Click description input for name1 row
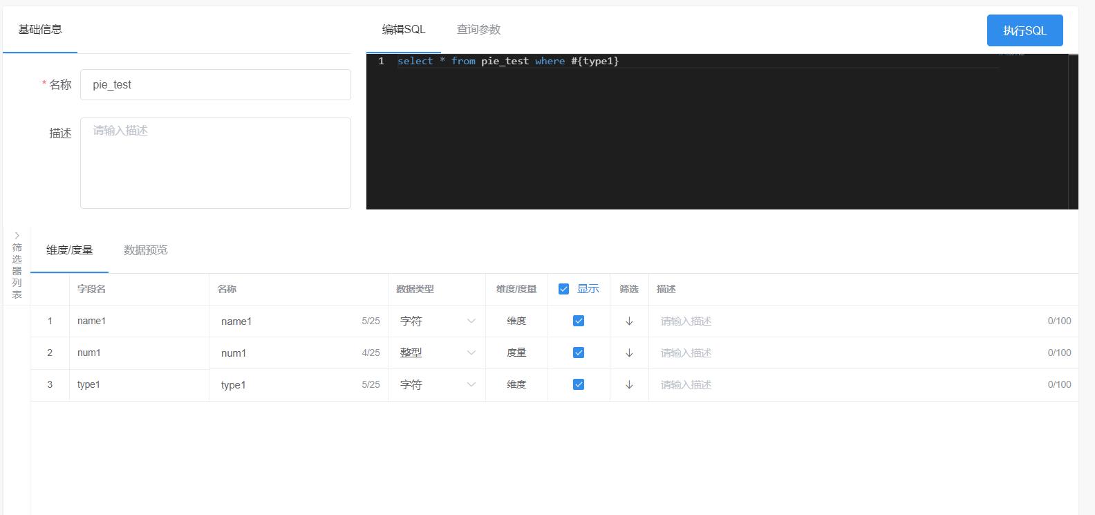 click(863, 321)
